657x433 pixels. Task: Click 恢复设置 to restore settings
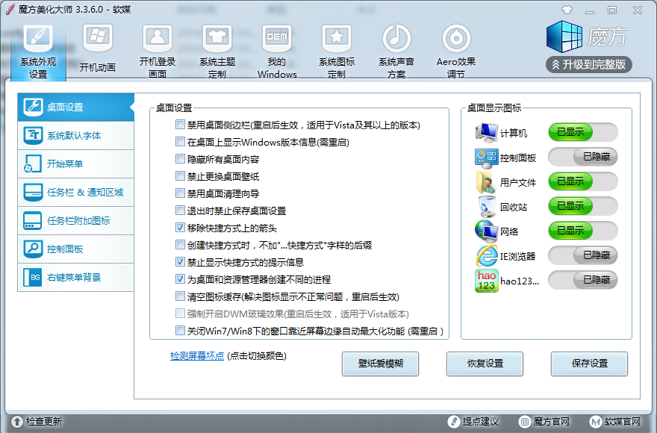pos(485,364)
